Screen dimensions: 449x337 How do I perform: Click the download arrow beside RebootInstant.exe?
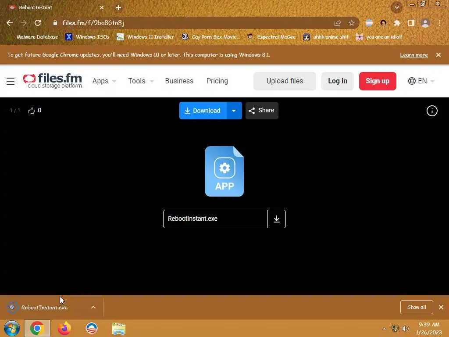click(277, 219)
